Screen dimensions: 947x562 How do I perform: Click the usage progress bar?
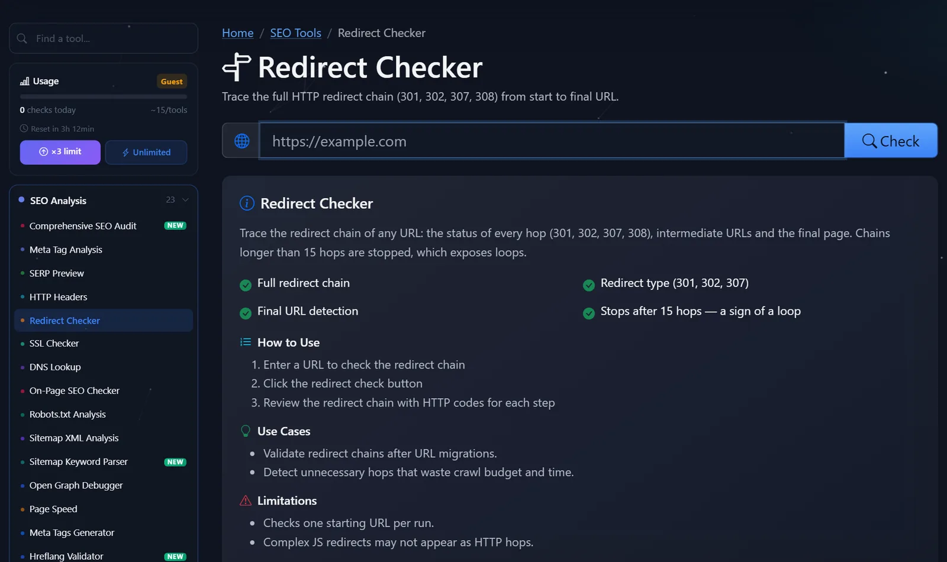tap(104, 96)
